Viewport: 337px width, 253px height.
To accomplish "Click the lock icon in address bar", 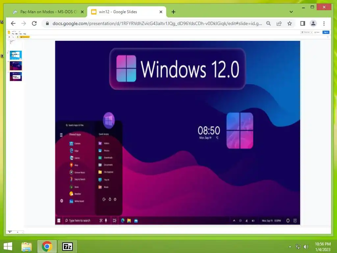I will click(47, 23).
